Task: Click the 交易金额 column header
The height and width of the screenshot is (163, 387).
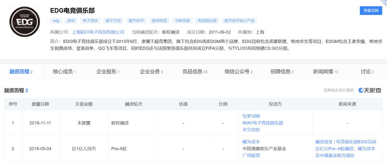Action: tap(83, 104)
